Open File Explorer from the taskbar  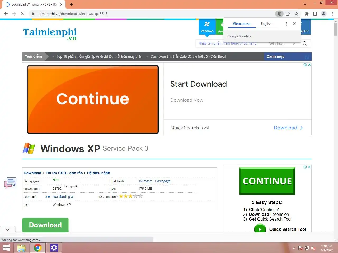coord(21,248)
